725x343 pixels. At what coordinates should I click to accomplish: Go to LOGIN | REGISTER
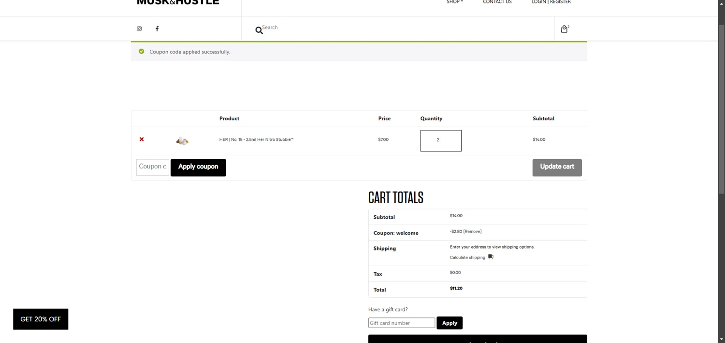tap(551, 2)
